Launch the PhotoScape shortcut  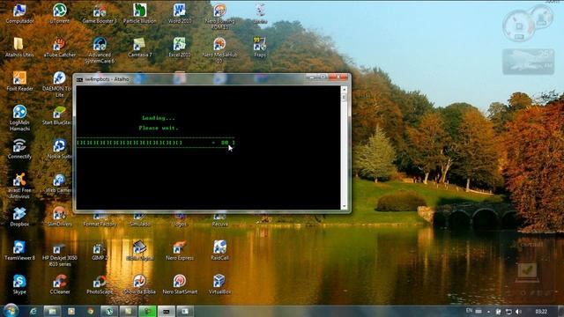click(100, 284)
